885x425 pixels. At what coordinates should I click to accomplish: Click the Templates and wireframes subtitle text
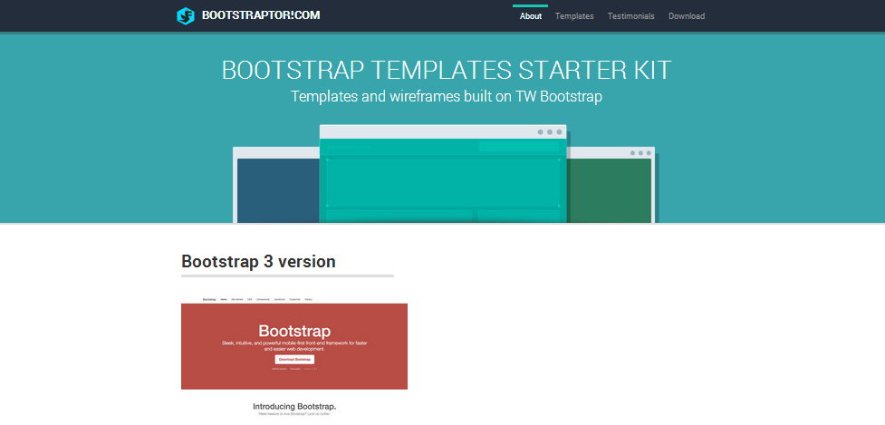pyautogui.click(x=447, y=96)
